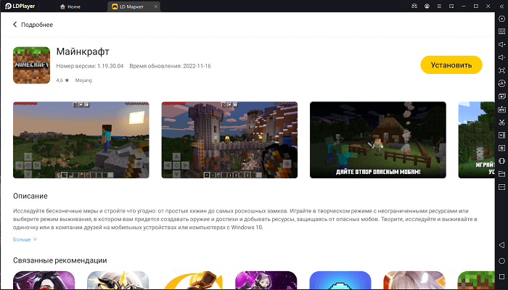Open keyboard mapping icon in sidebar
Screen dimensions: 508x290
tap(501, 31)
